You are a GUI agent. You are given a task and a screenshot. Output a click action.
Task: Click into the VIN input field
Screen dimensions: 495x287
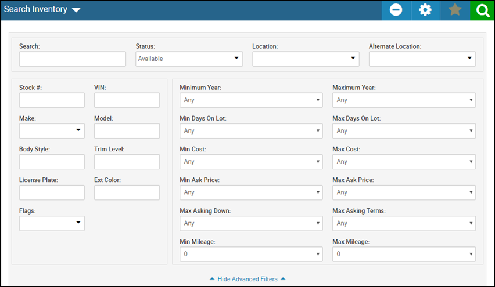127,100
